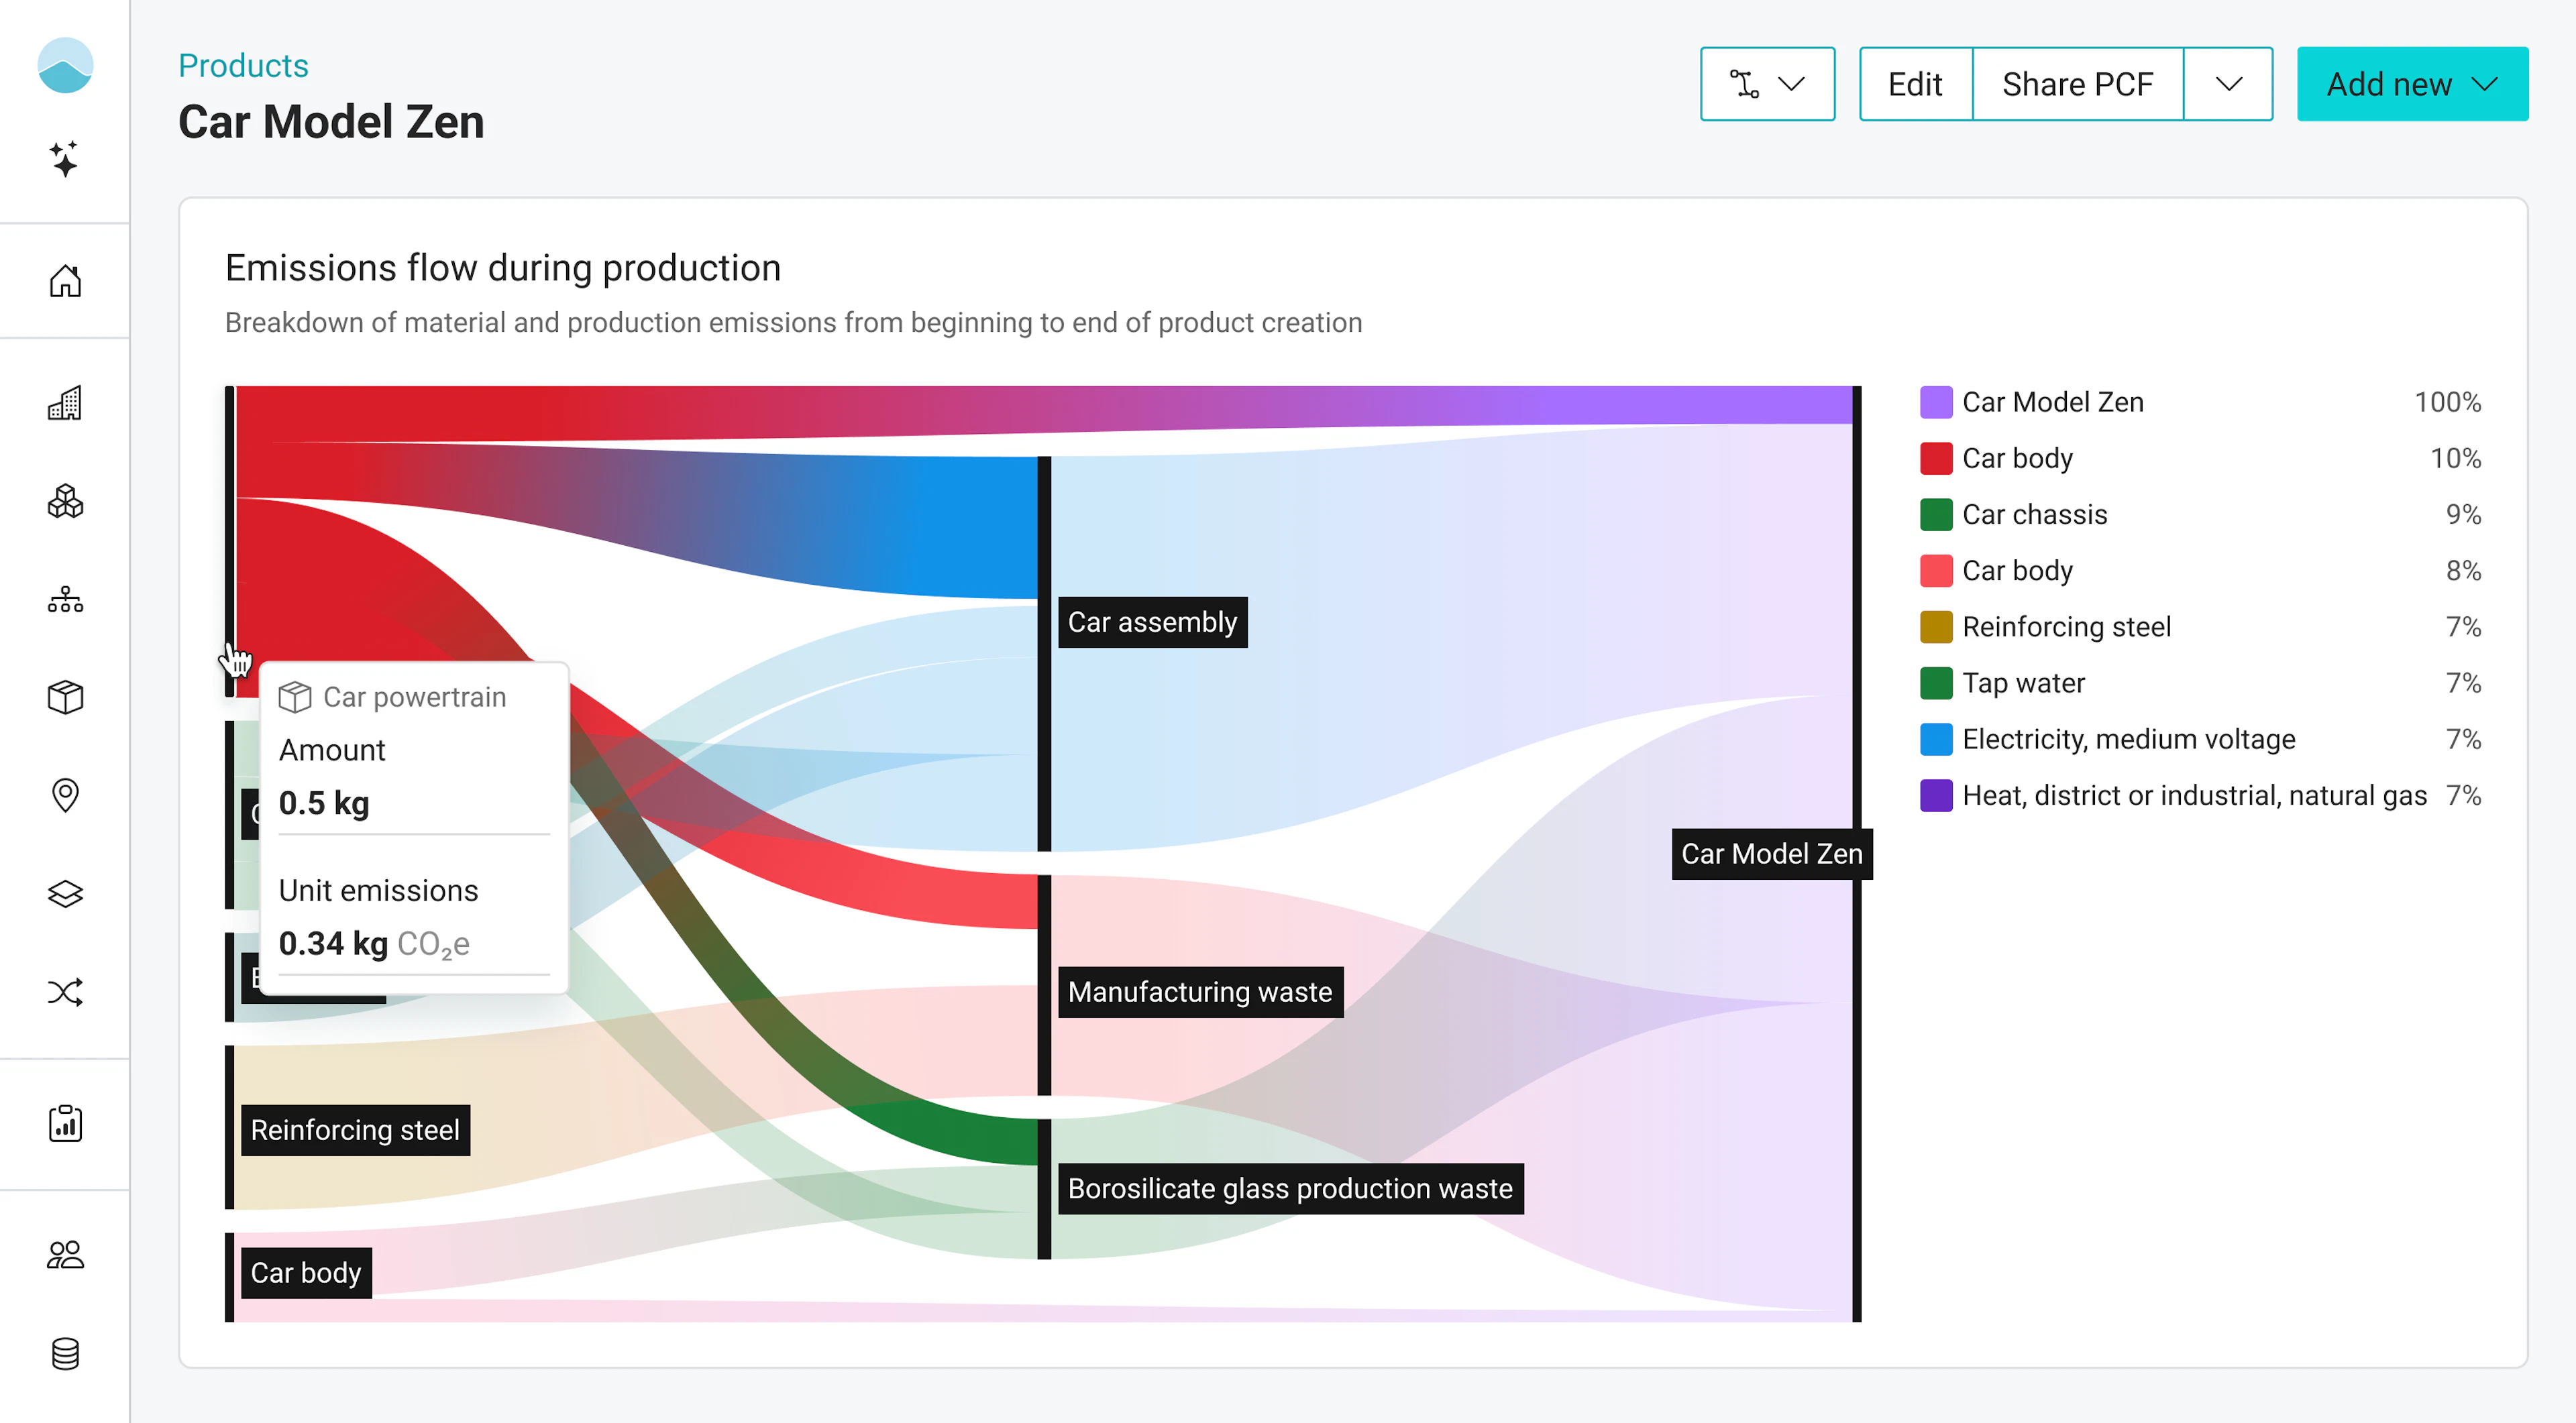
Task: Open the buildings chart sidebar icon
Action: (x=65, y=403)
